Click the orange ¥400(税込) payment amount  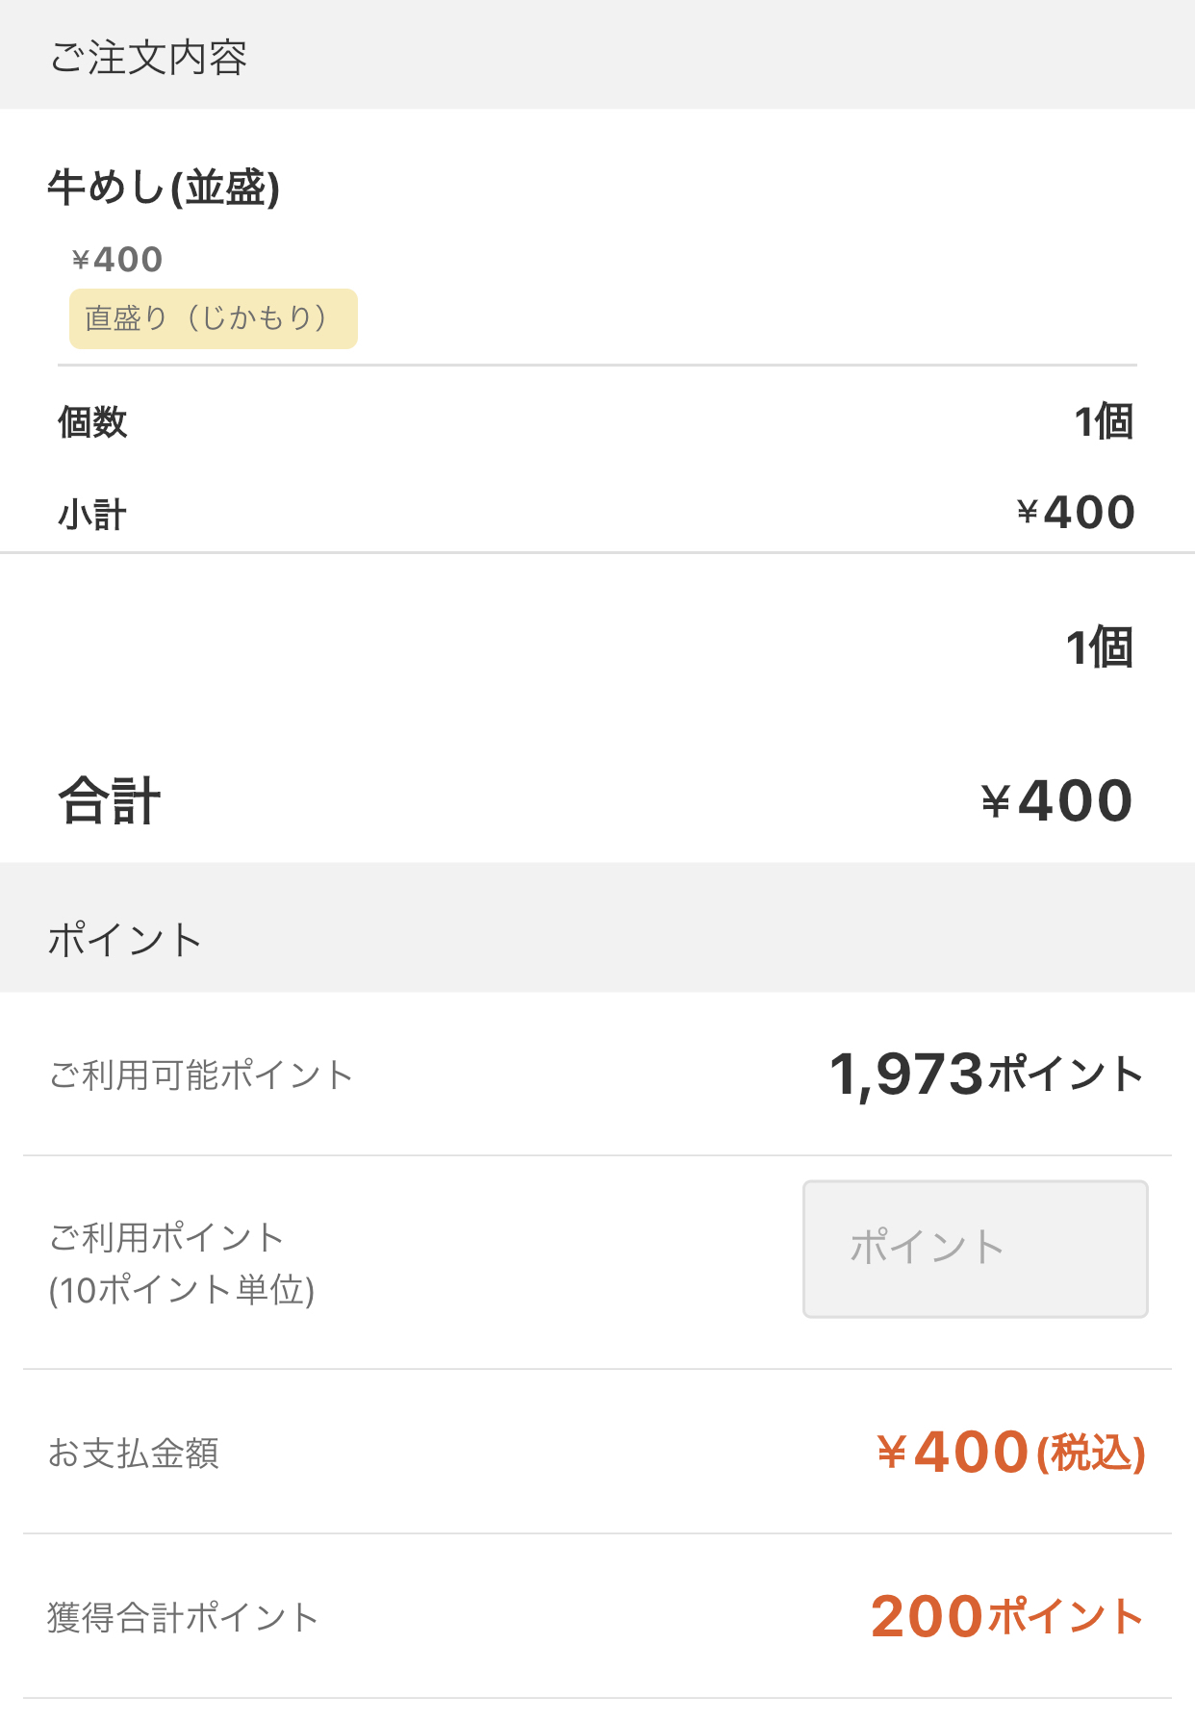click(1010, 1453)
